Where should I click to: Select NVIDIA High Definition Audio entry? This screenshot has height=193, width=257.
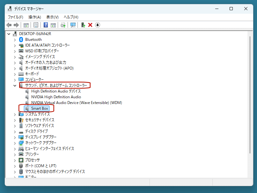pyautogui.click(x=56, y=97)
